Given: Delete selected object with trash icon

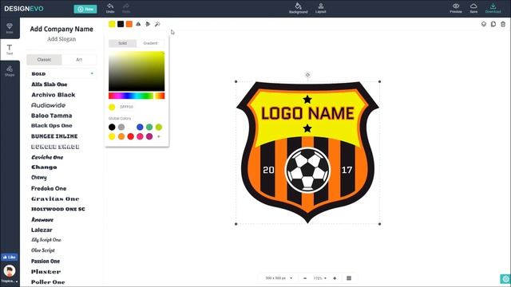Looking at the screenshot, I should (x=503, y=24).
